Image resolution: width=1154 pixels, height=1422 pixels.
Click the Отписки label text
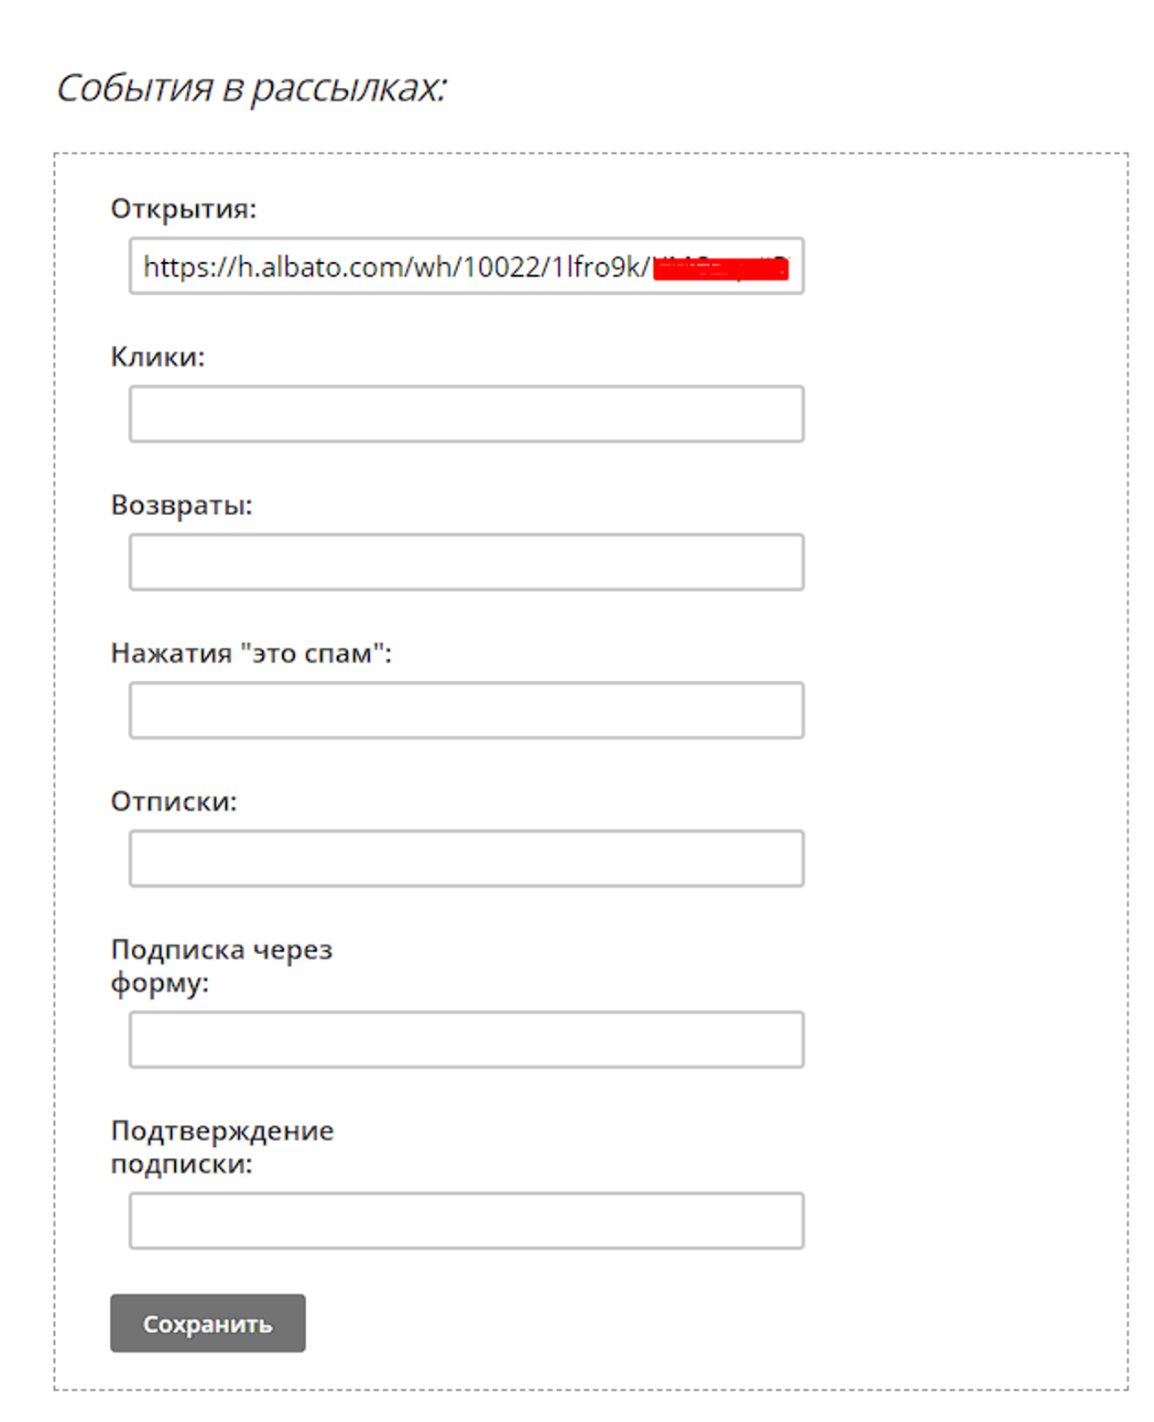point(174,802)
